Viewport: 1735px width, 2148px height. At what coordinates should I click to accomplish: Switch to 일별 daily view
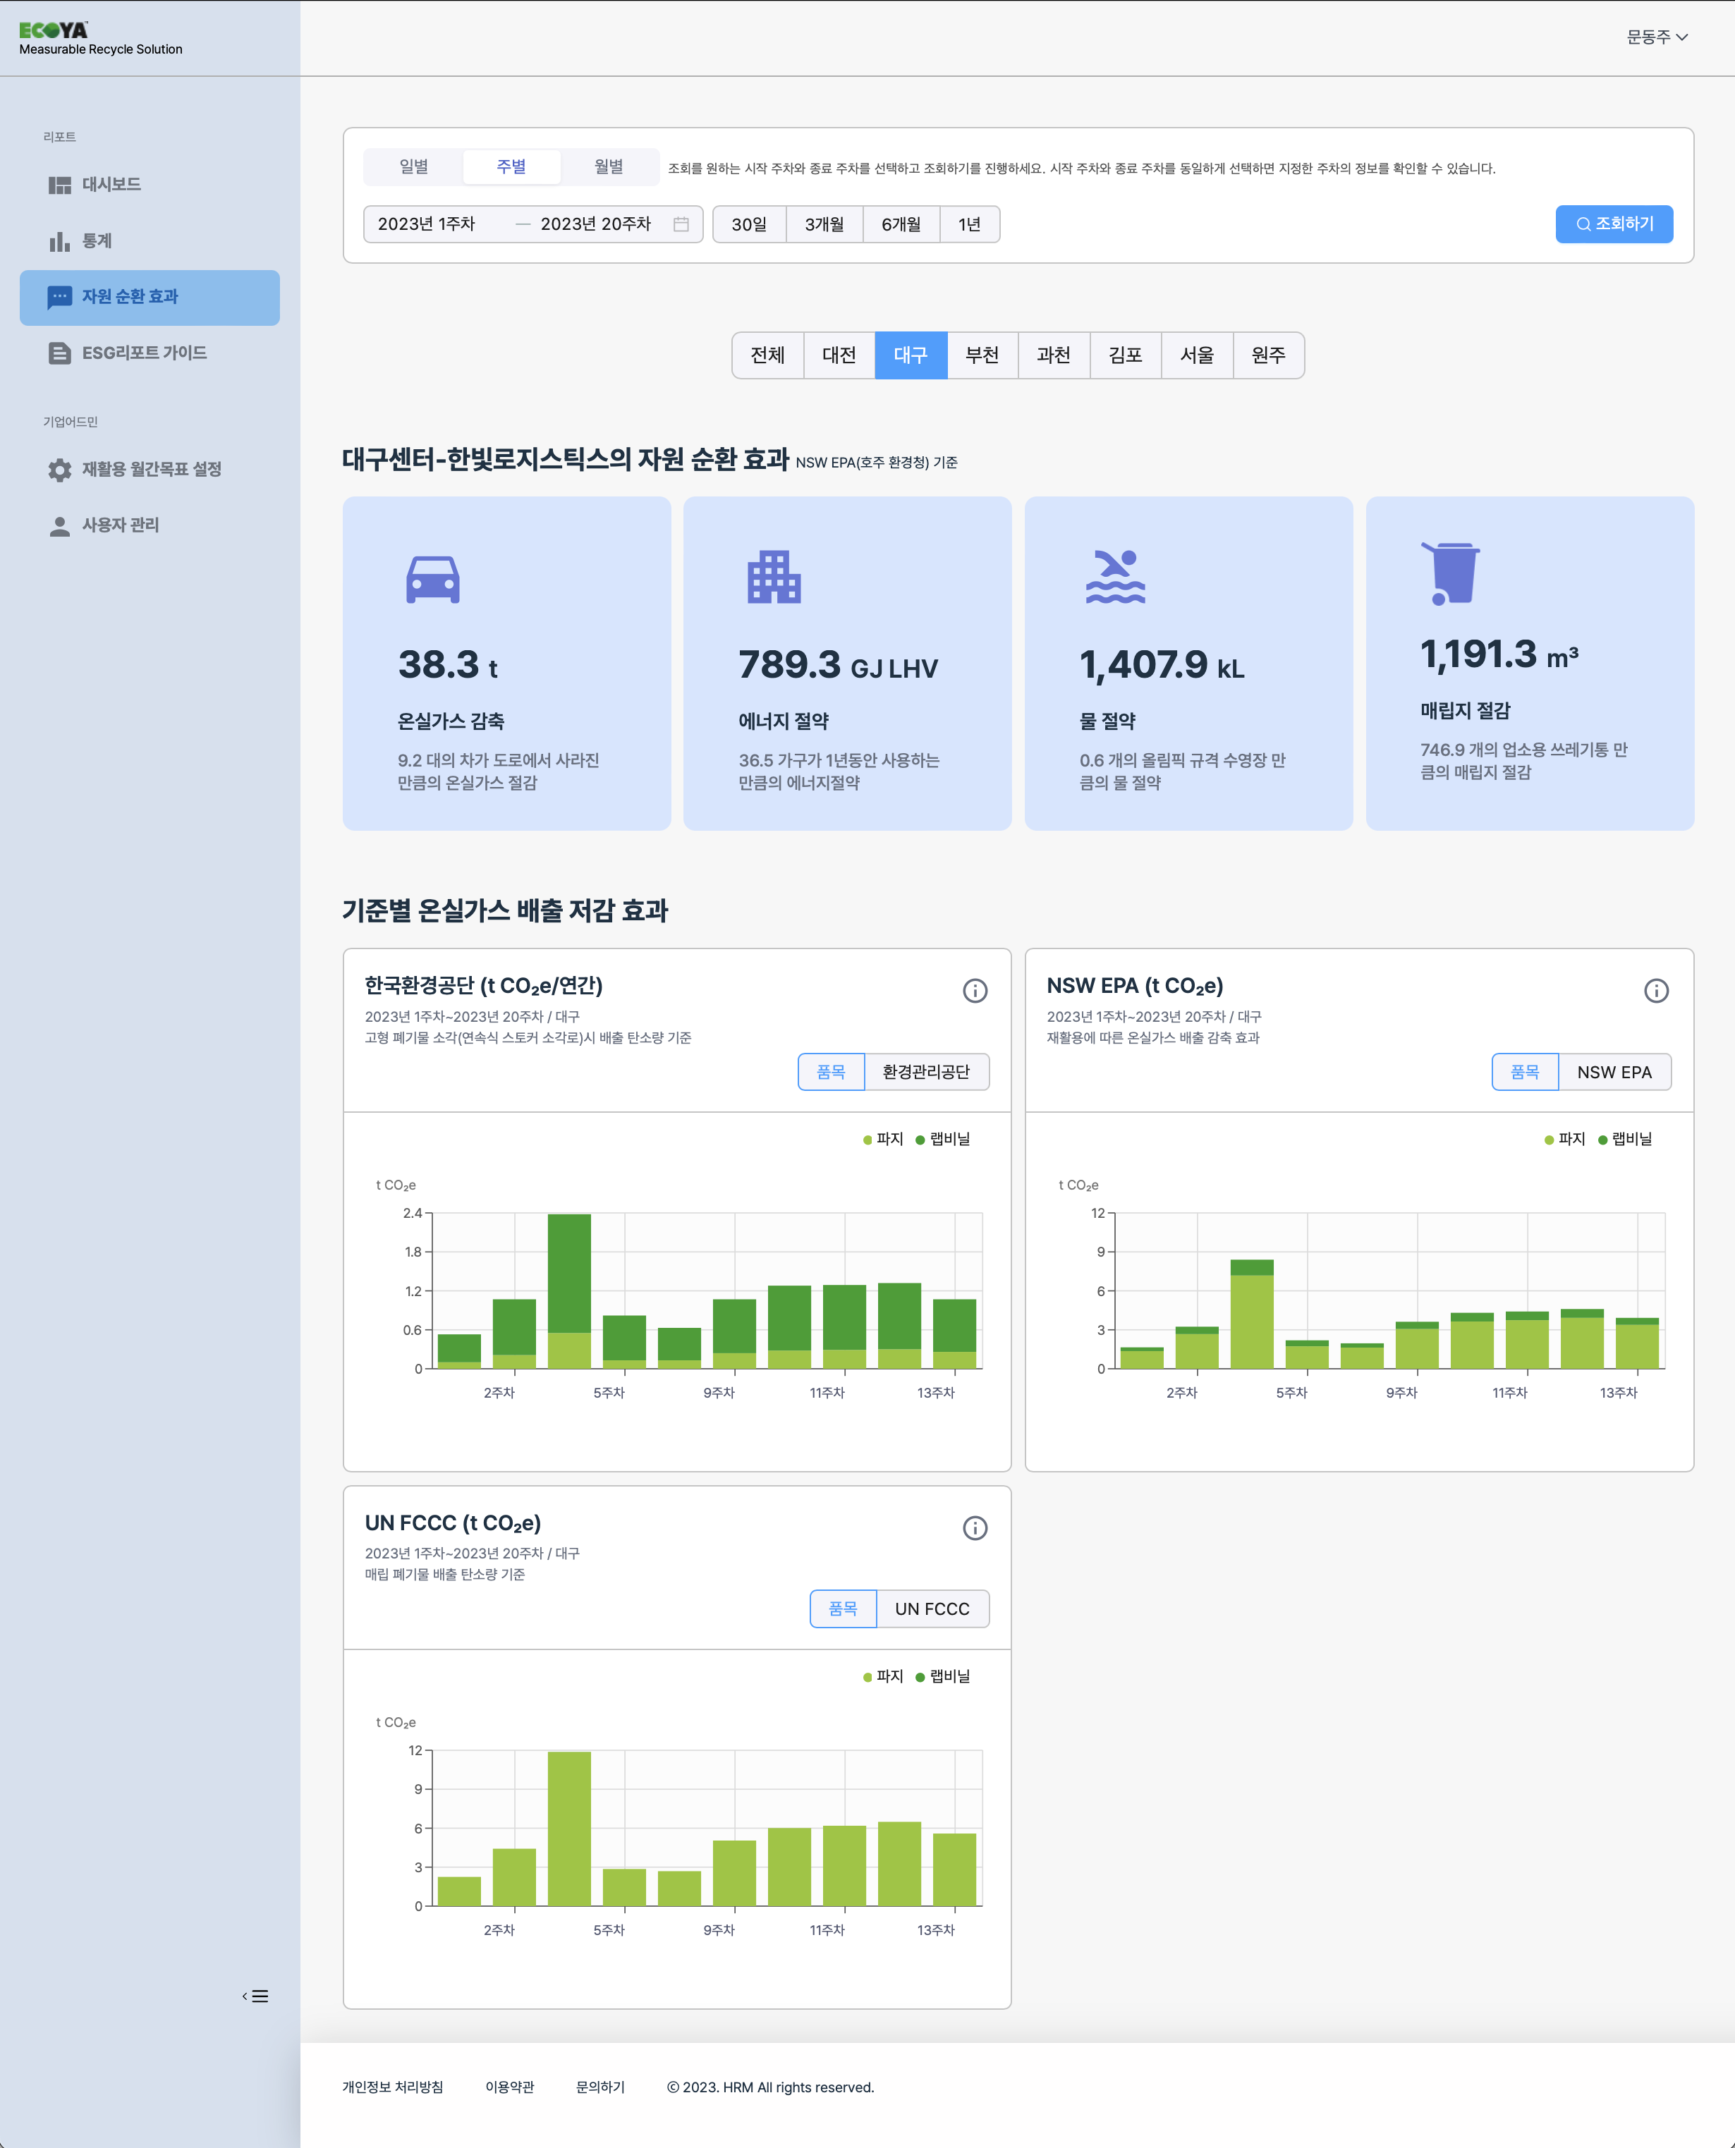click(414, 167)
